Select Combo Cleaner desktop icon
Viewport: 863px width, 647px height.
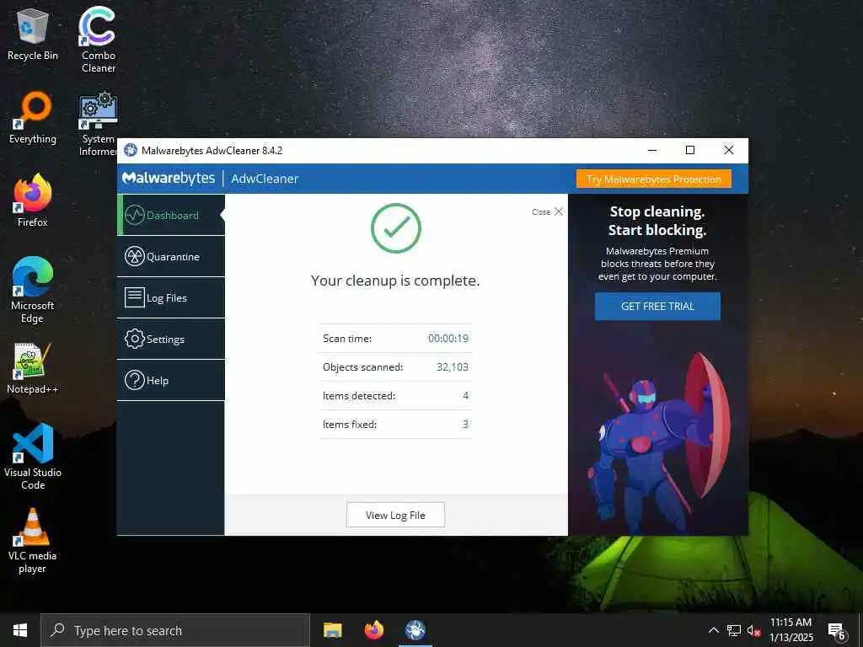pyautogui.click(x=99, y=40)
